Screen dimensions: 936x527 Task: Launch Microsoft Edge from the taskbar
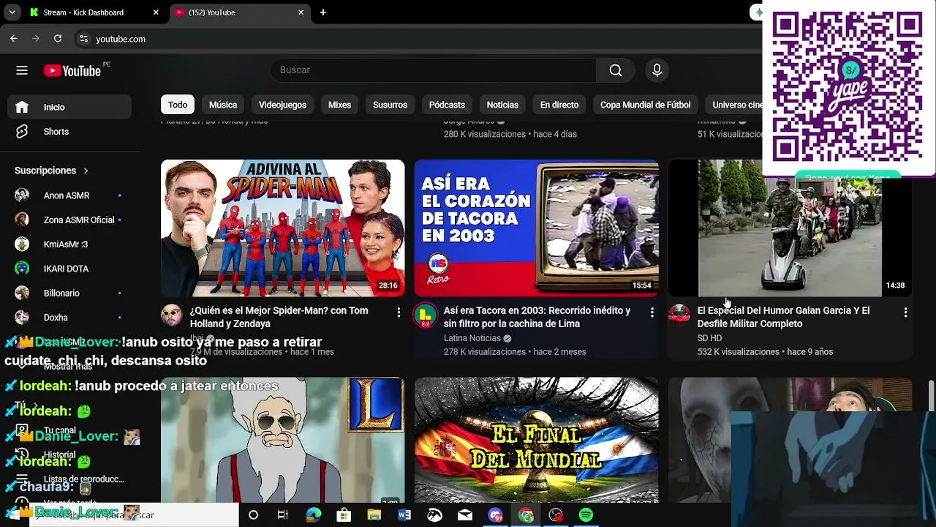(314, 515)
